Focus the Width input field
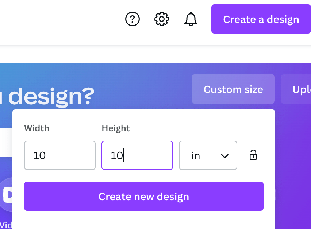The width and height of the screenshot is (311, 229). (60, 155)
